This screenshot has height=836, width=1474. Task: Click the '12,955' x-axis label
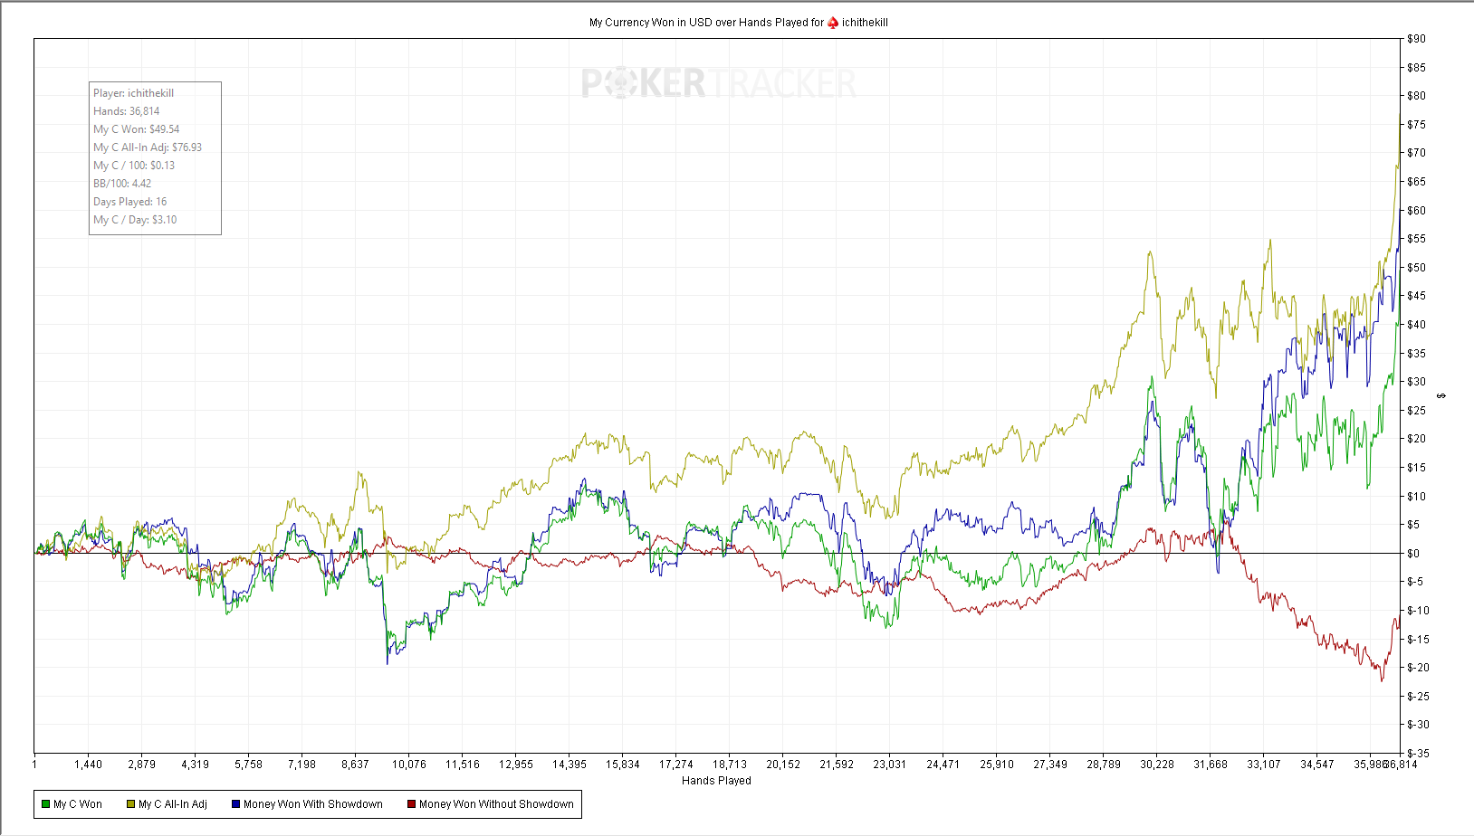(x=515, y=765)
